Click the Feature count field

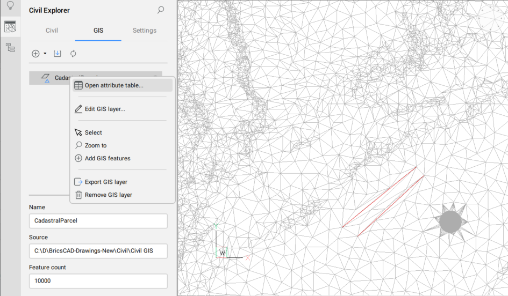98,281
